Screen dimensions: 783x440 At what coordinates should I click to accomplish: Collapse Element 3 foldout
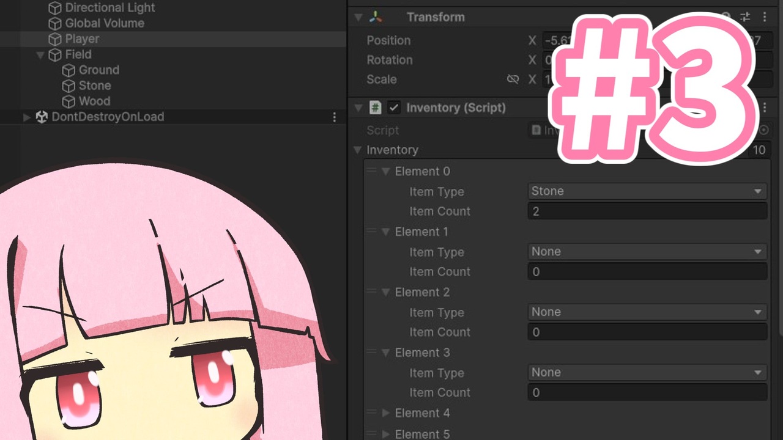(385, 353)
